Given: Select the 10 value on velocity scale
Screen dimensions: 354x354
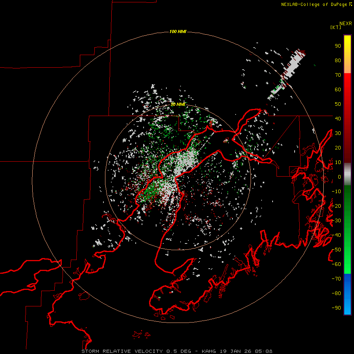Looking at the screenshot, I should pyautogui.click(x=338, y=162).
